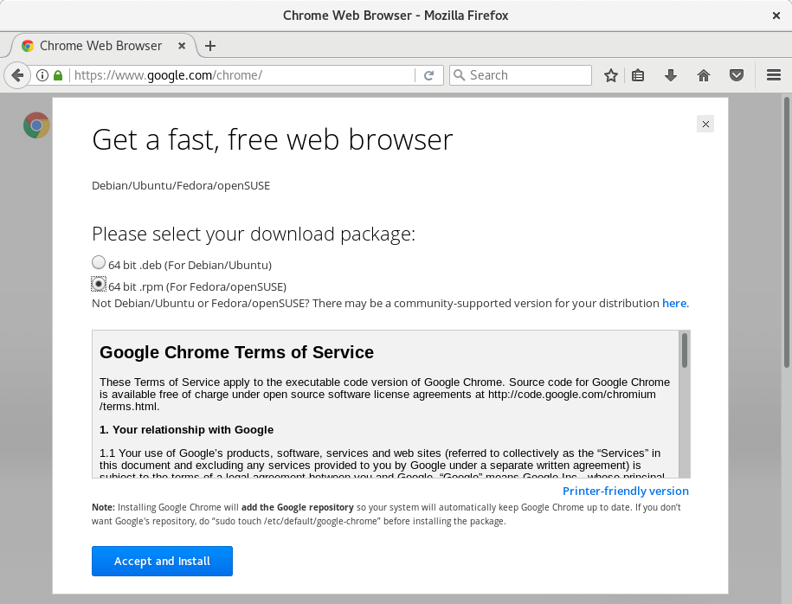Select the 64 bit .deb radio option
Screen dimensions: 792x604
[99, 262]
